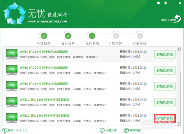Click the video tutorial icon
This screenshot has width=184, height=134.
coord(126,130)
